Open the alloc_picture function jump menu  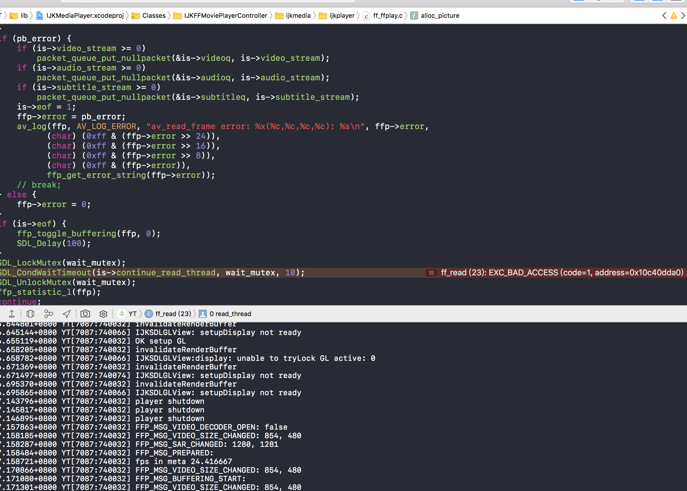click(x=435, y=15)
